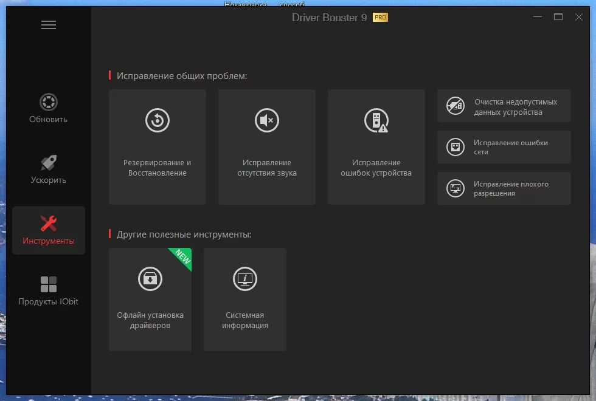Click the network error fix icon

point(456,147)
